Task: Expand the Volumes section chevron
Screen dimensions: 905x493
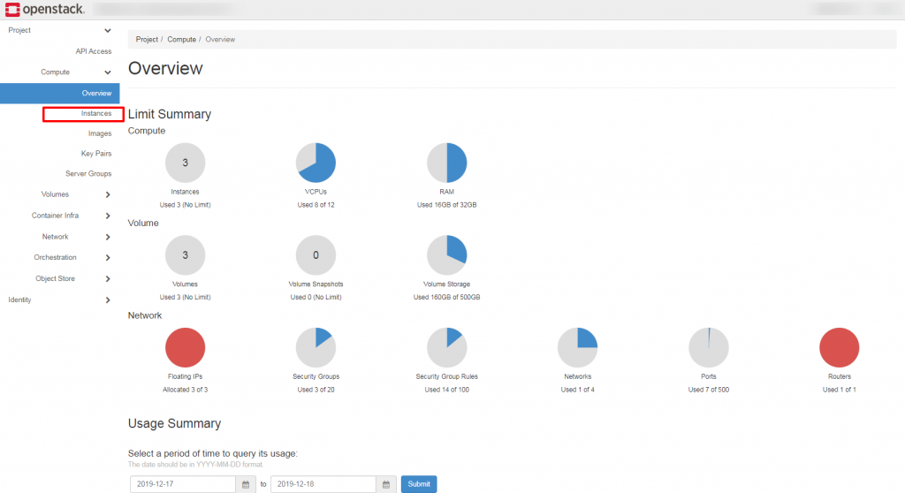Action: coord(108,194)
